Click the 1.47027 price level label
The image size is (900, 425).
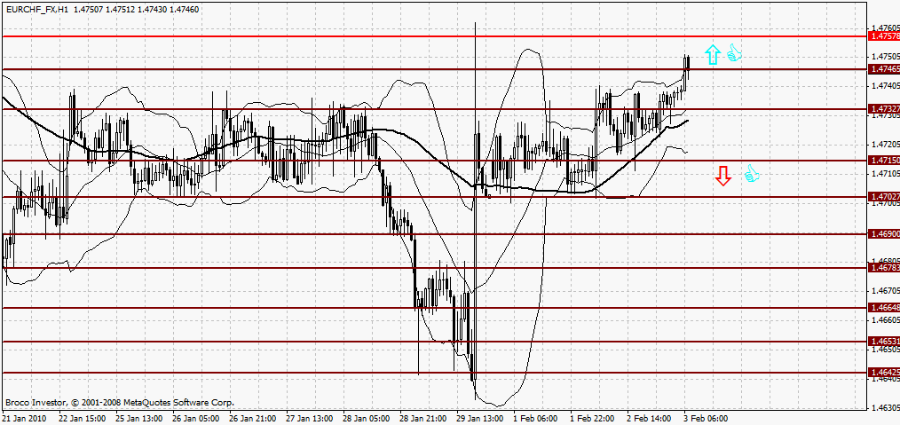(884, 196)
